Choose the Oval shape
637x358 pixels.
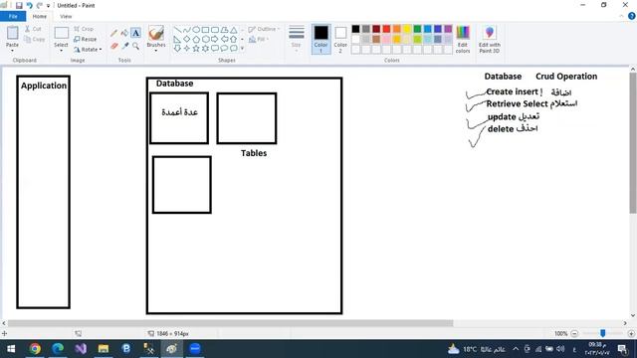pos(196,30)
